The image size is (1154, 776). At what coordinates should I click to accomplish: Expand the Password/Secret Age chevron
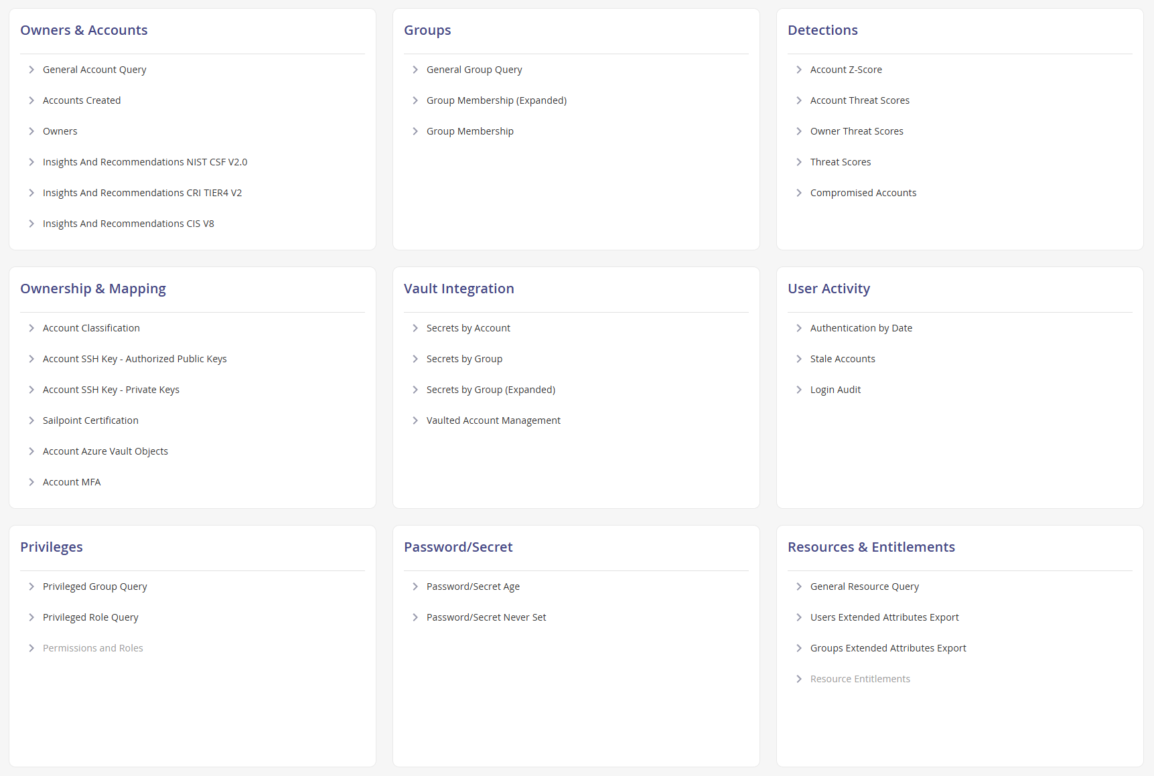(415, 587)
